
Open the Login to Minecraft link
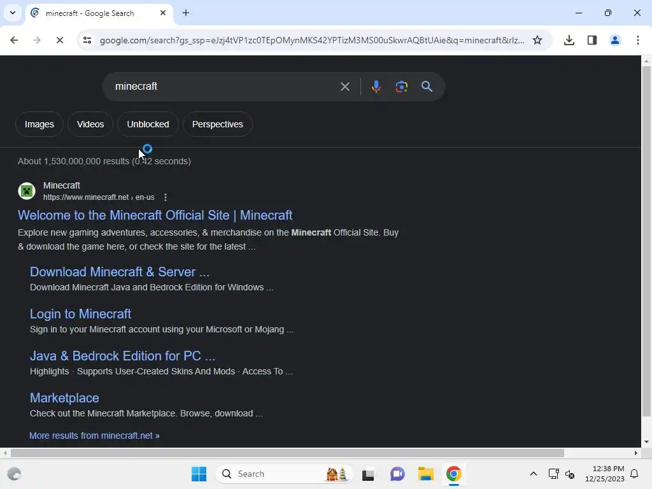[x=81, y=314]
